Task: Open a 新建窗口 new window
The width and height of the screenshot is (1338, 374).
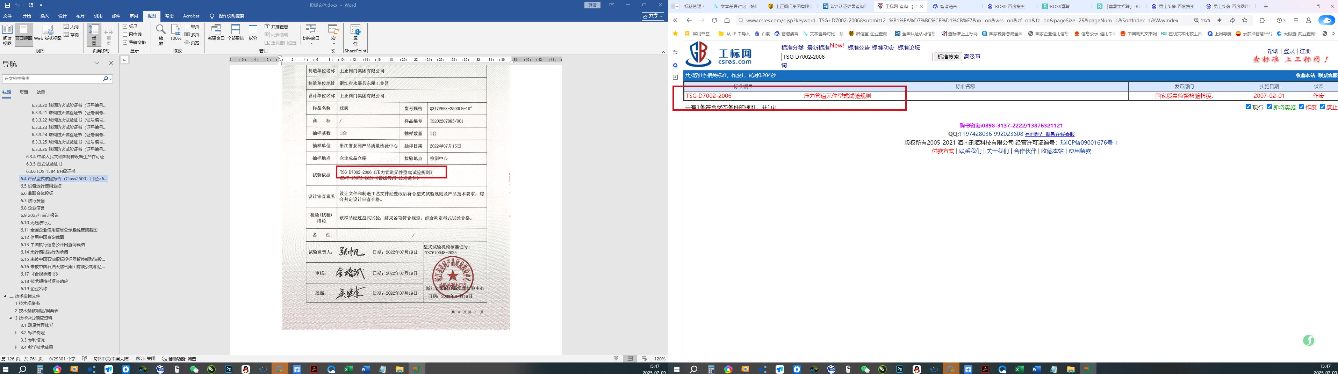Action: point(216,33)
